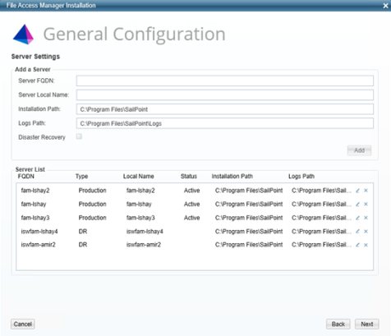Delete the iswfam-amir2 DR server
The image size is (391, 336).
[x=366, y=245]
